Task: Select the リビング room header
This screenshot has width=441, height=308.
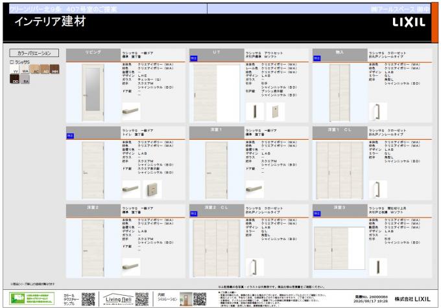Action: (x=93, y=55)
